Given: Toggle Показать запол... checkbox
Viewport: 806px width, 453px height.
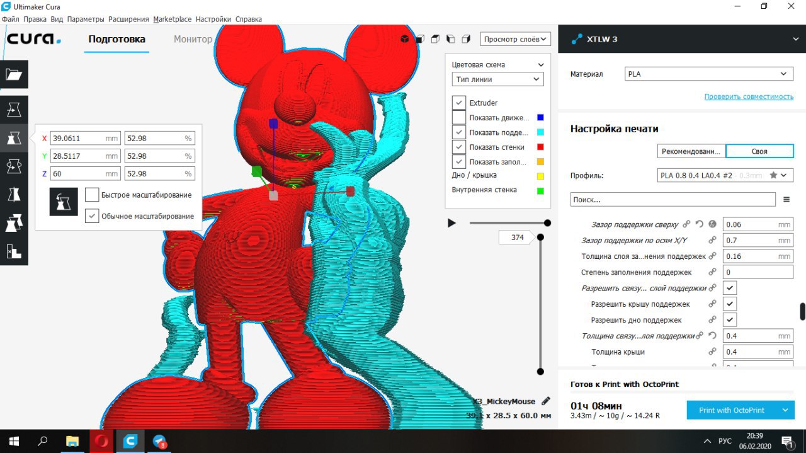Looking at the screenshot, I should click(459, 162).
